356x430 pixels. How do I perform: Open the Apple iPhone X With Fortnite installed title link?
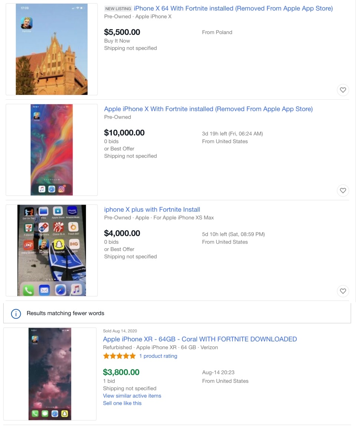click(x=208, y=109)
